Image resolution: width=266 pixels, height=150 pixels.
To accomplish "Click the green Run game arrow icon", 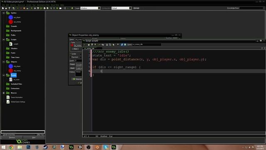I will pos(17,8).
